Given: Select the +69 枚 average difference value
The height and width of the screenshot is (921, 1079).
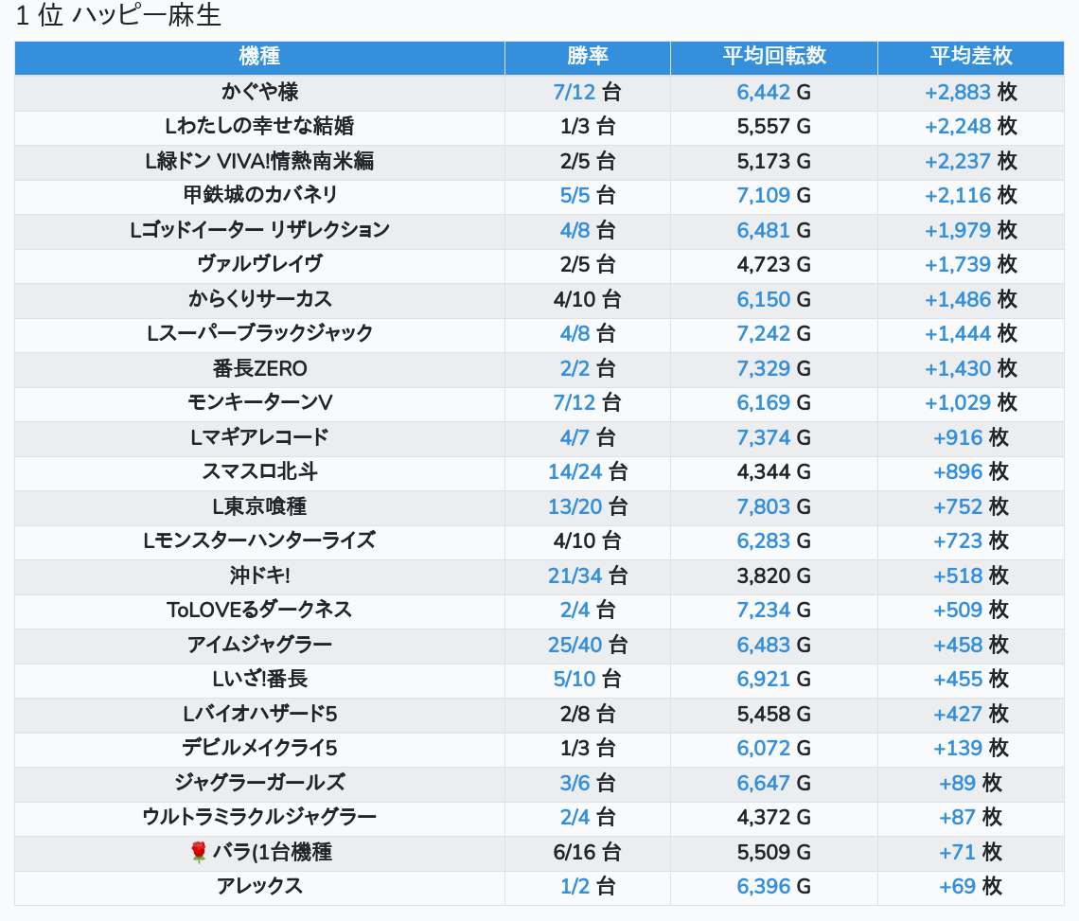Looking at the screenshot, I should 971,887.
